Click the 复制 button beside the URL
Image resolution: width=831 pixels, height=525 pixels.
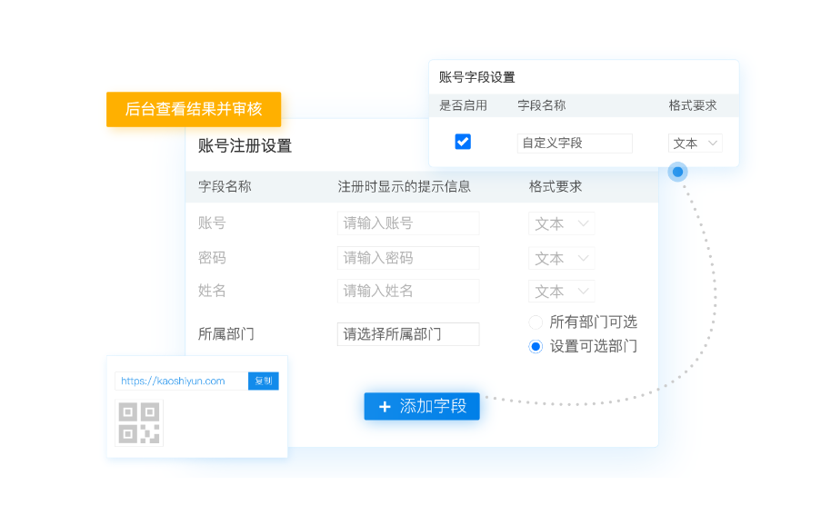pos(264,381)
